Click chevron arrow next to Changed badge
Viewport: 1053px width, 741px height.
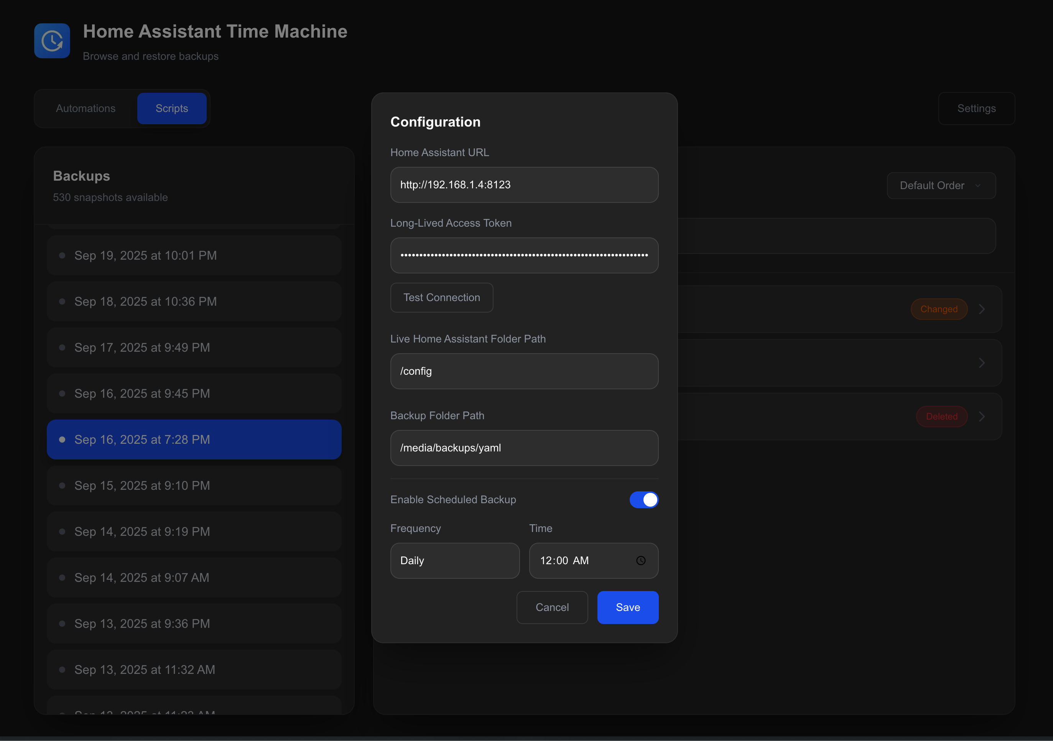[x=981, y=309]
